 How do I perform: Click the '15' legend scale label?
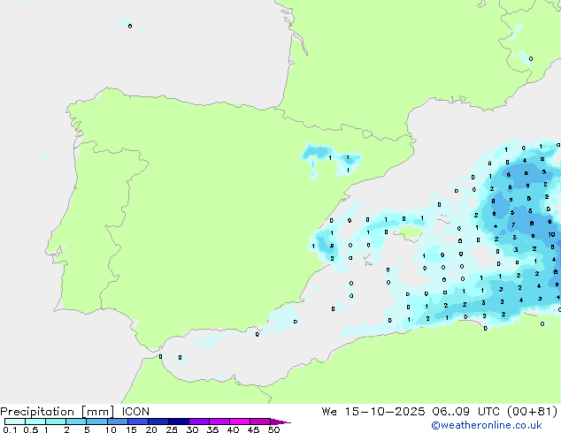point(131,429)
